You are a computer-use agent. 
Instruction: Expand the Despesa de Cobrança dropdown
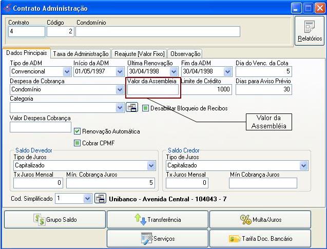coord(120,89)
